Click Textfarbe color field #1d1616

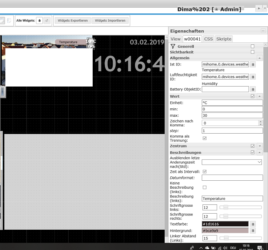click(x=225, y=224)
